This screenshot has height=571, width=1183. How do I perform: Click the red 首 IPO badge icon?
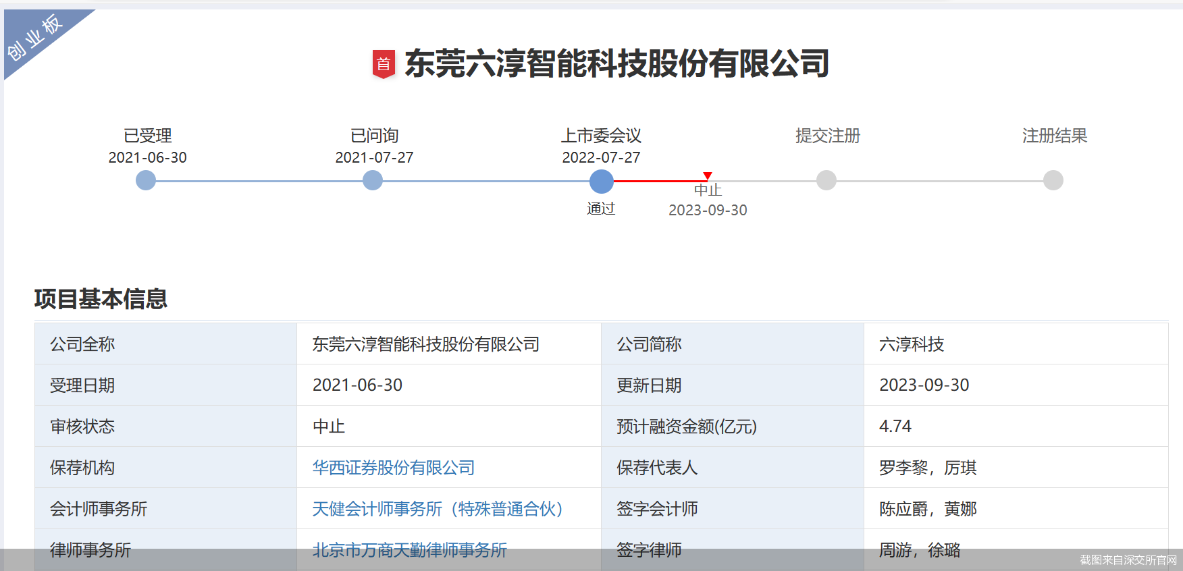[384, 64]
